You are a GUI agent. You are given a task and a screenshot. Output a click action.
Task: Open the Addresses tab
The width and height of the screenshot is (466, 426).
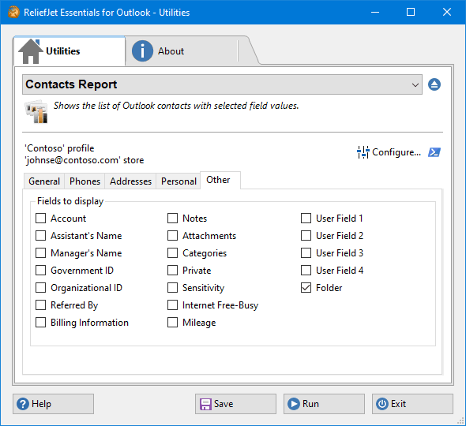tap(130, 181)
